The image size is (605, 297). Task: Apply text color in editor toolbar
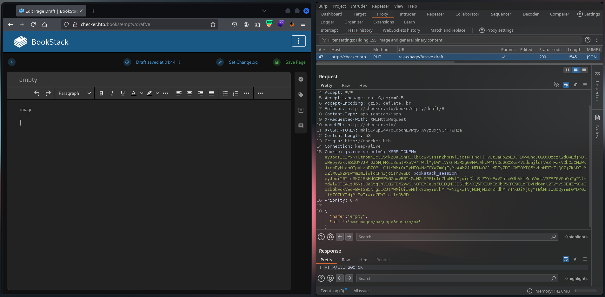tap(134, 93)
